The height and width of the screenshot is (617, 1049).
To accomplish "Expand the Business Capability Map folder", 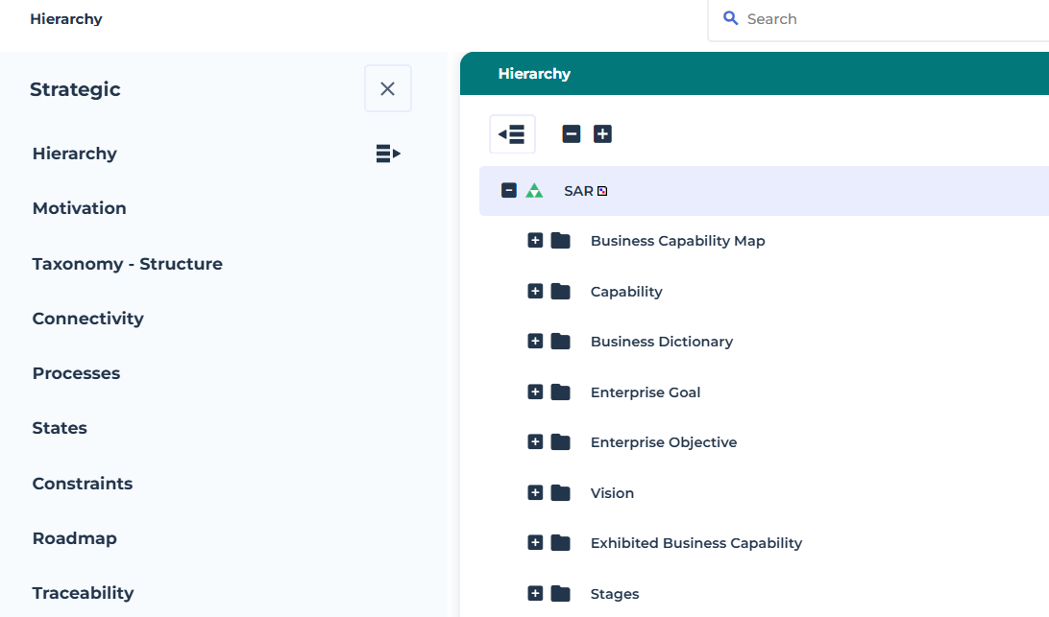I will tap(536, 241).
